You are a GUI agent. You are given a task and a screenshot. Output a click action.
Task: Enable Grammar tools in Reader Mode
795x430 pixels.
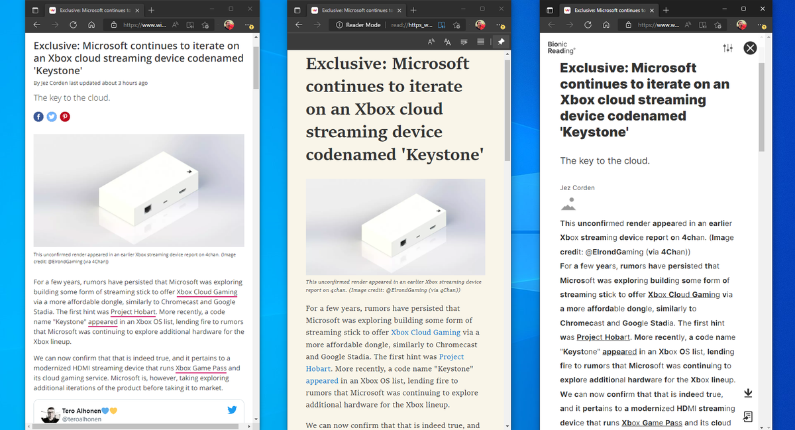pyautogui.click(x=464, y=41)
